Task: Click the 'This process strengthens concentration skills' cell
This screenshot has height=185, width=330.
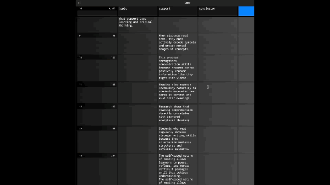Action: tap(177, 68)
